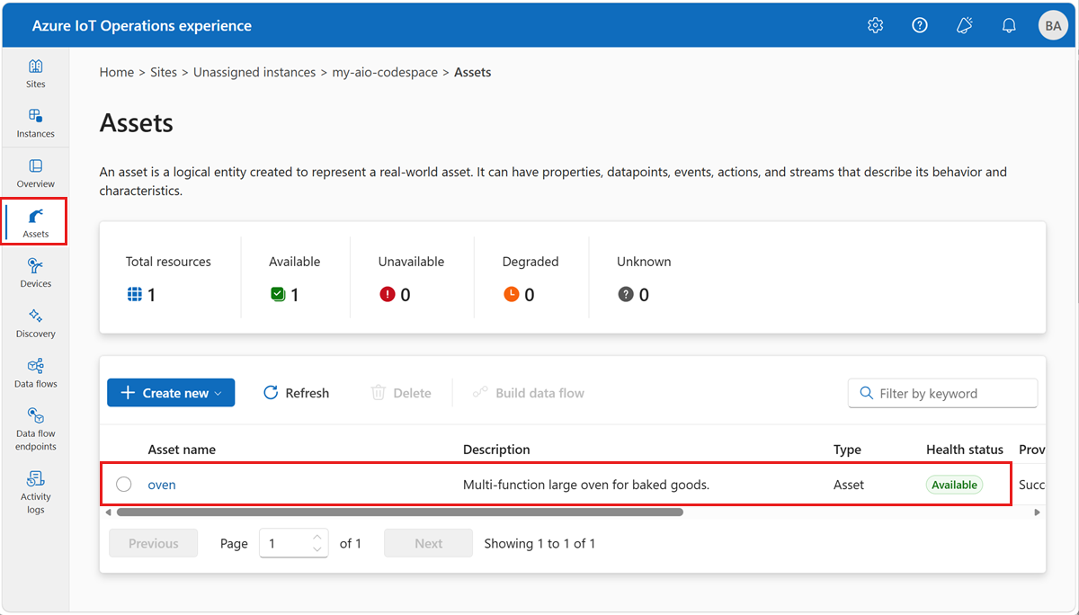Go to Devices in sidebar
This screenshot has width=1079, height=615.
pos(35,273)
